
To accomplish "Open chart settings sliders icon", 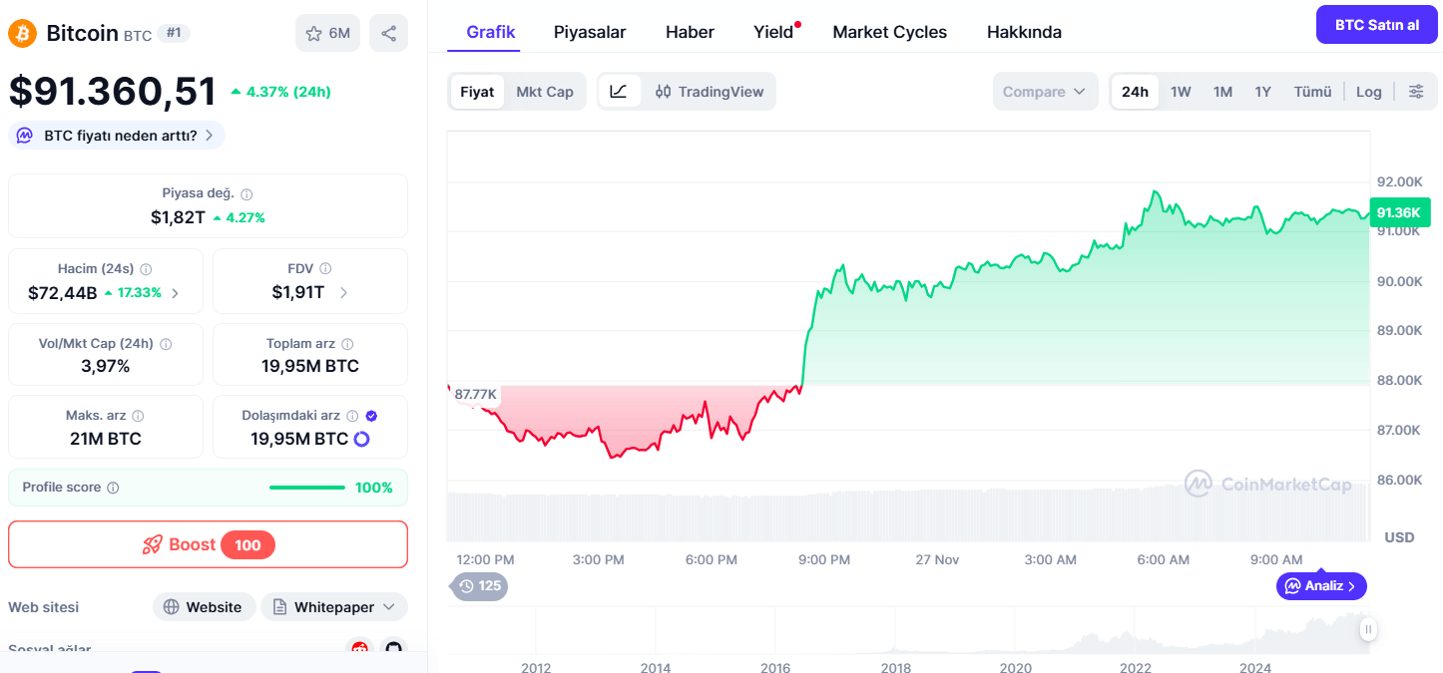I will (1416, 92).
